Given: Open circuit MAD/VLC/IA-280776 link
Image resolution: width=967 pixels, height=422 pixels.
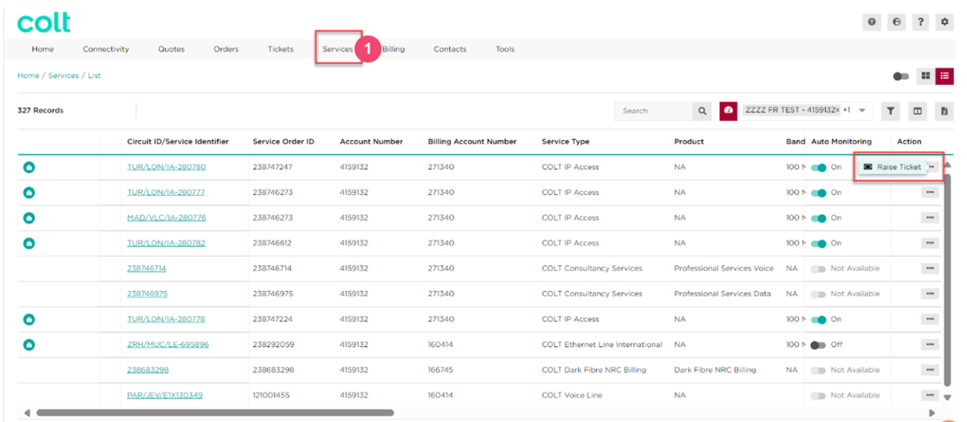Looking at the screenshot, I should coord(166,218).
